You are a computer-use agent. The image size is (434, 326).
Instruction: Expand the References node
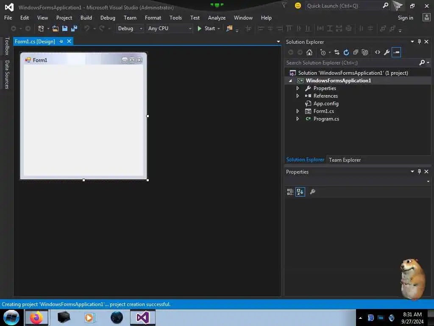(x=298, y=96)
